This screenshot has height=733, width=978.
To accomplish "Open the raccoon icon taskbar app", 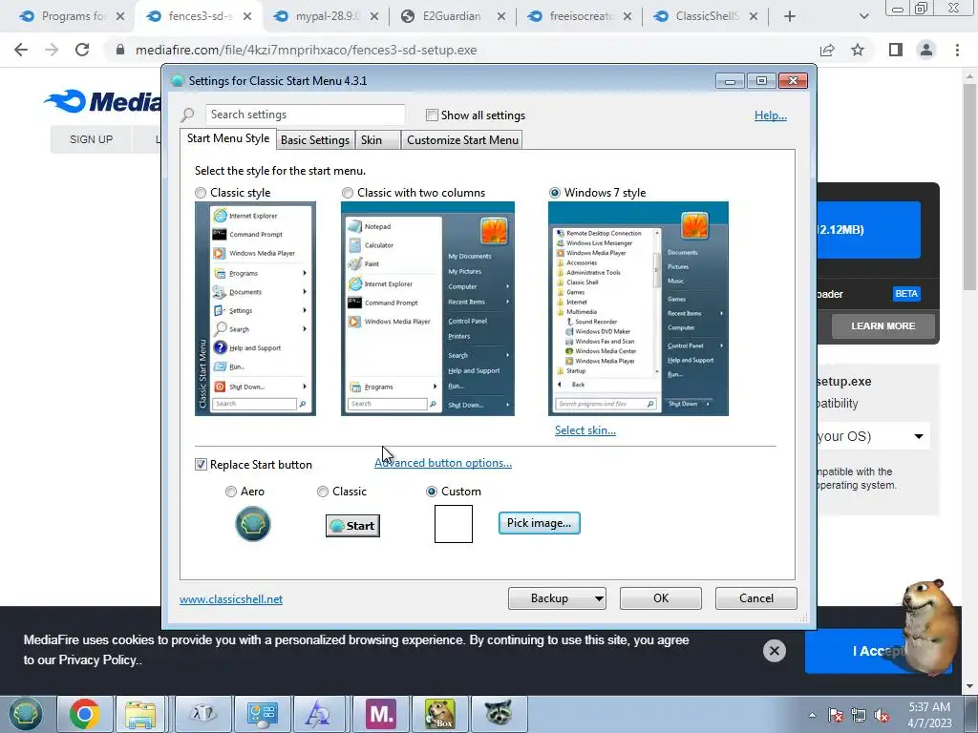I will point(499,714).
